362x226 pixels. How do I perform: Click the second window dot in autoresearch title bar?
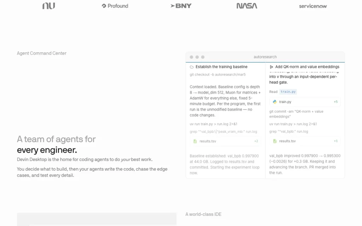click(197, 57)
